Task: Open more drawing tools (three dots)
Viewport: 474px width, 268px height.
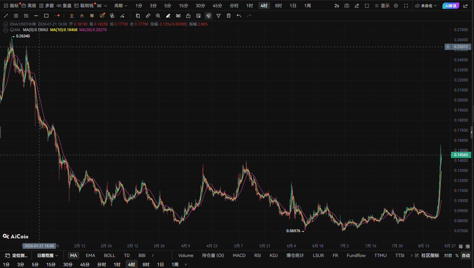Action: [57, 16]
